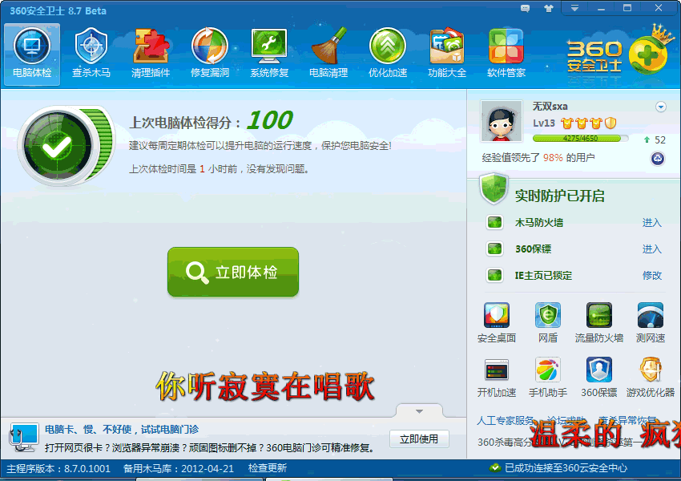Click 主程序版本:8.7.0.1001 text
The height and width of the screenshot is (481, 681).
pyautogui.click(x=58, y=469)
